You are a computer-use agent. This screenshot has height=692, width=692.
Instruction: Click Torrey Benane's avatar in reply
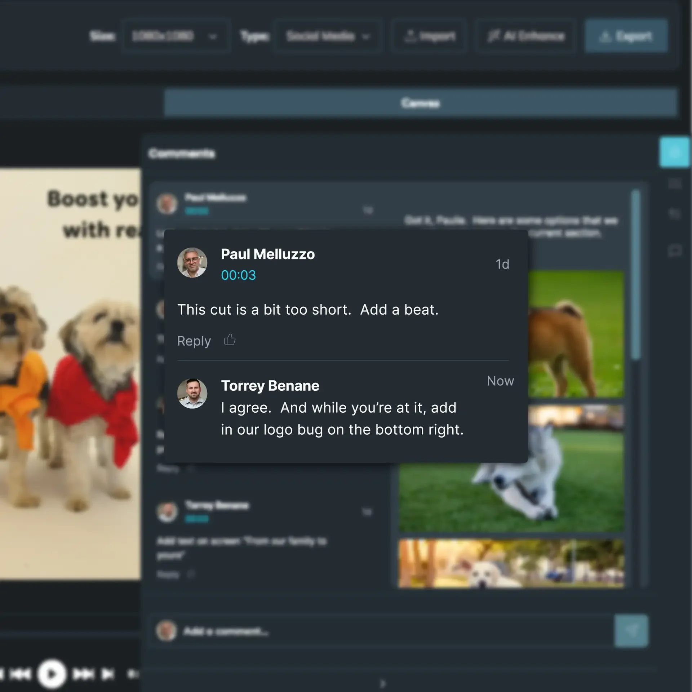pyautogui.click(x=192, y=394)
